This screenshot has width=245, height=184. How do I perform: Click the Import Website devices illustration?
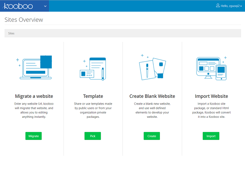tap(211, 68)
